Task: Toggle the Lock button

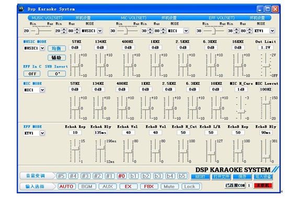Action: coord(190,187)
